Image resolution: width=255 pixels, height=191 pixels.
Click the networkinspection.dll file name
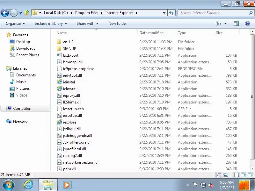(x=81, y=162)
